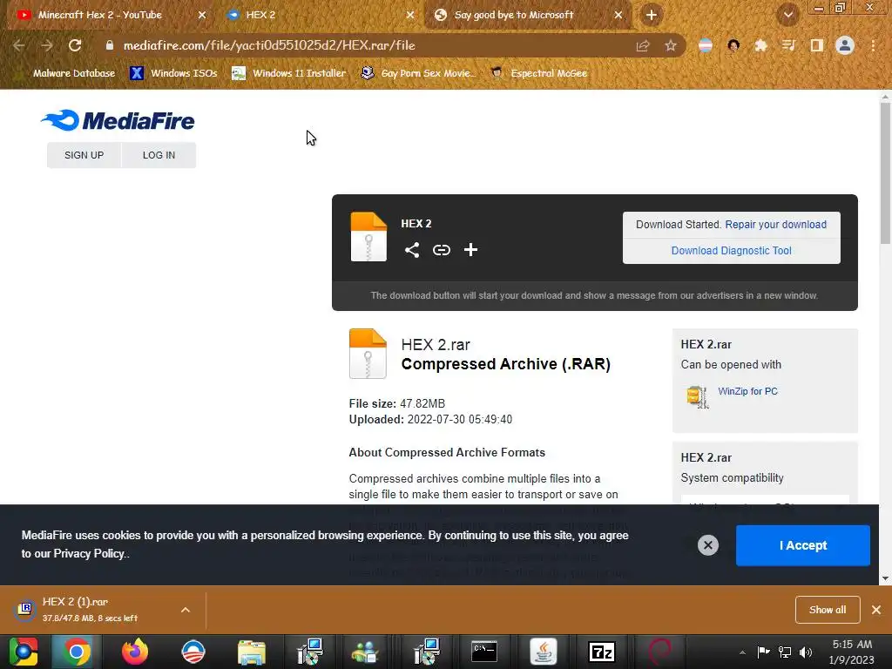Open the Windows ISOs bookmark
Image resolution: width=892 pixels, height=669 pixels.
click(173, 73)
